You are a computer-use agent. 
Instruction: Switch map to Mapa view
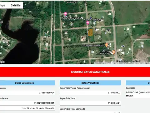pos(2,5)
